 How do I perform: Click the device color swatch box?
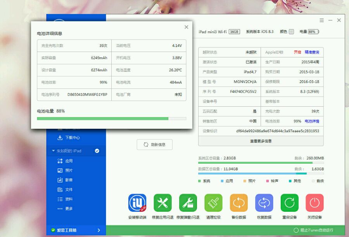coord(291,32)
